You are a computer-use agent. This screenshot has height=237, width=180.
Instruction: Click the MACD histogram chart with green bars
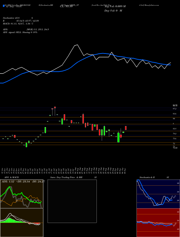click(x=22, y=223)
